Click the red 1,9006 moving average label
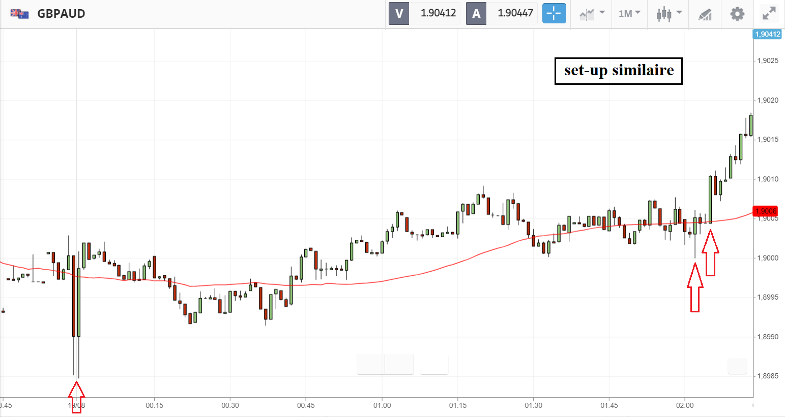The width and height of the screenshot is (785, 417). point(766,211)
